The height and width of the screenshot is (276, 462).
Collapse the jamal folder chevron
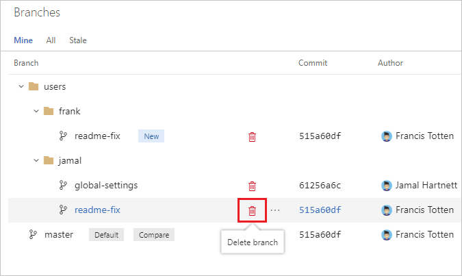(x=36, y=160)
